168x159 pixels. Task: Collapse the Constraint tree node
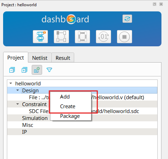[x=18, y=104]
